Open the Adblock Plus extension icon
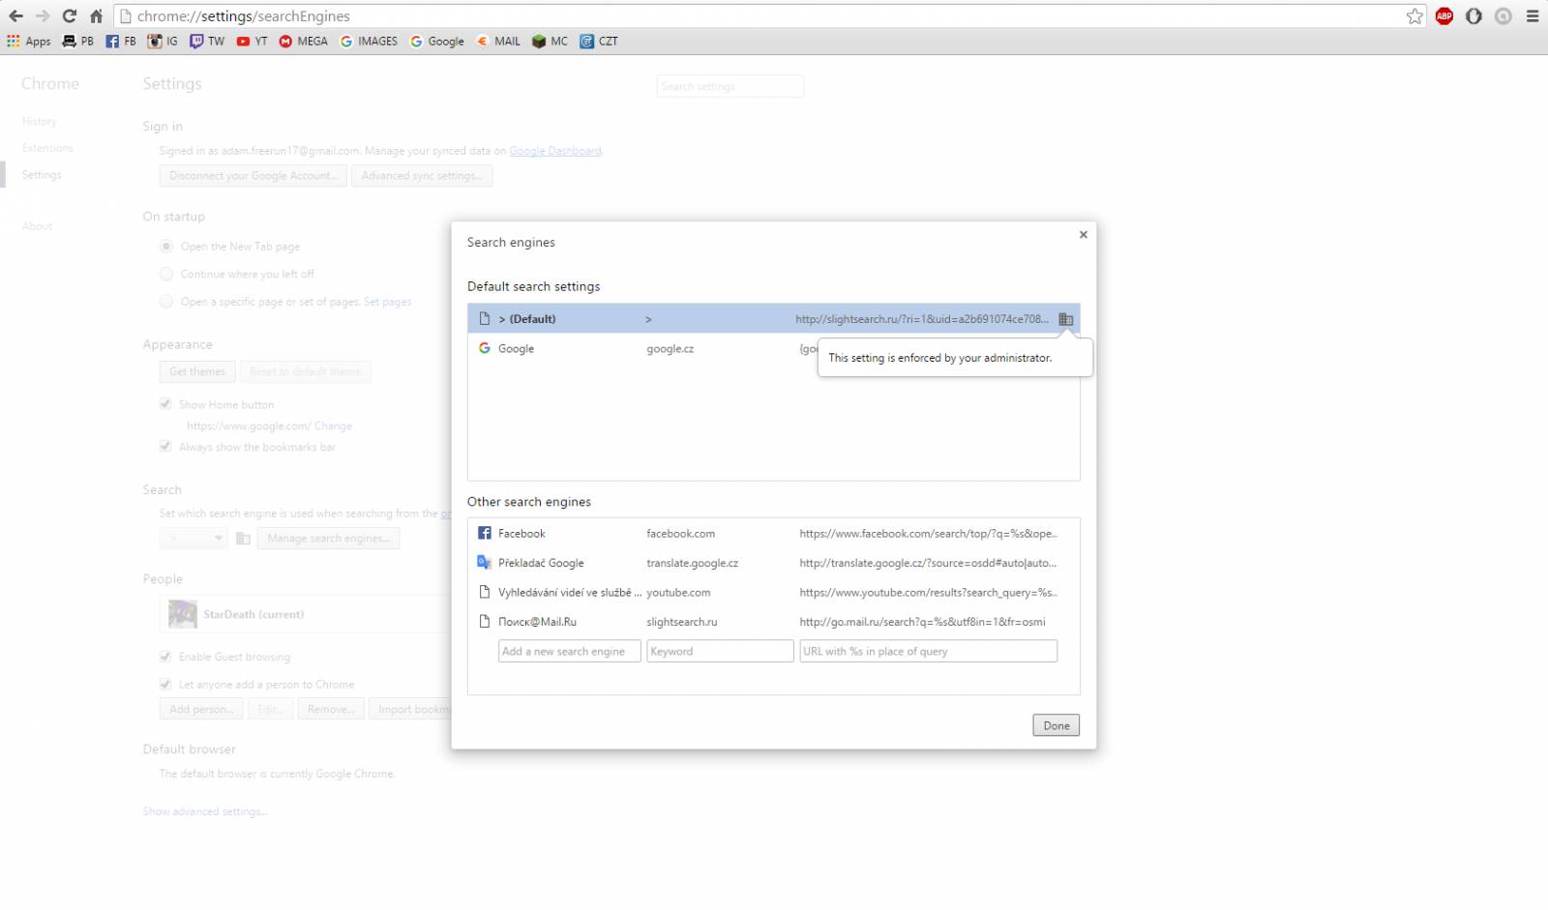 tap(1444, 16)
